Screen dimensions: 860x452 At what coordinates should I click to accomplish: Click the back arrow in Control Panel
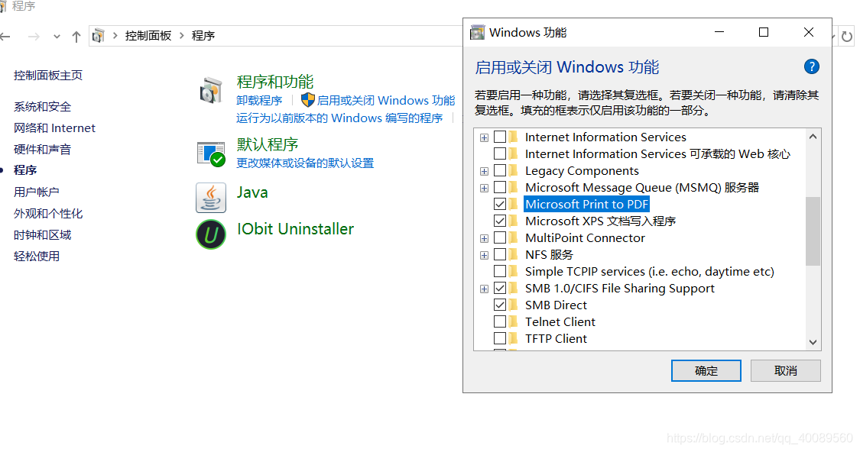pos(5,37)
